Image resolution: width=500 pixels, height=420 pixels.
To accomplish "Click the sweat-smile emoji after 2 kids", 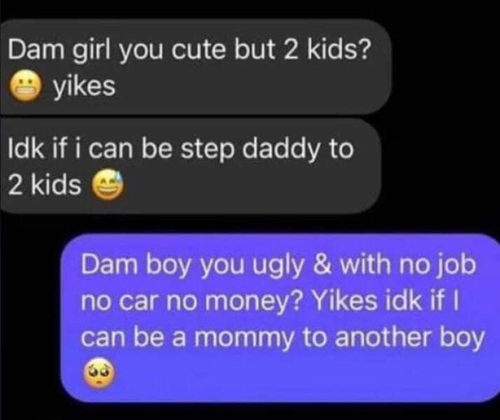I will point(107,185).
